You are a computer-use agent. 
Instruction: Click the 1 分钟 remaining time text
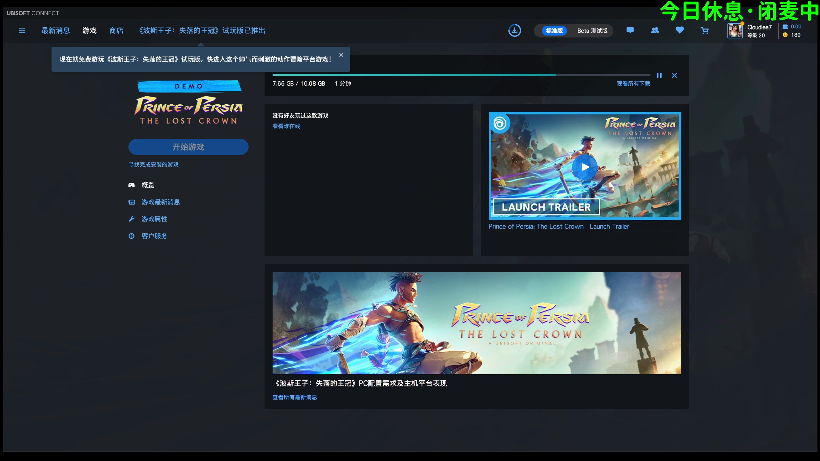[343, 84]
